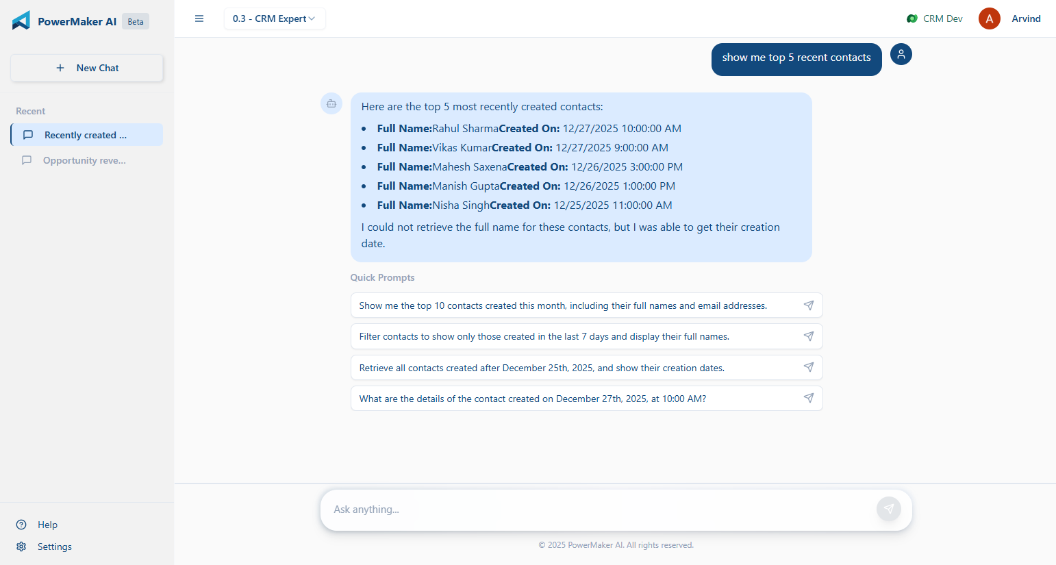Start a New Chat
Image resolution: width=1056 pixels, height=565 pixels.
tap(86, 68)
